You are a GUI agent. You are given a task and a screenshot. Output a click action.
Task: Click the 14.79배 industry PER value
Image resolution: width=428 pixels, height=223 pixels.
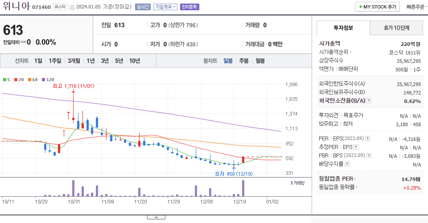(411, 179)
